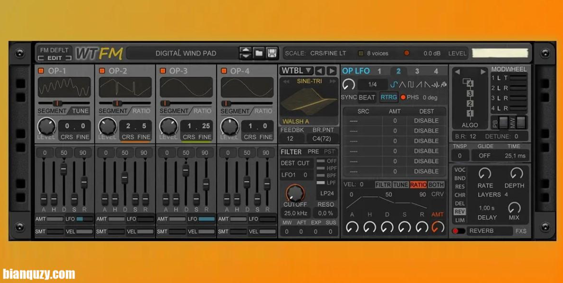Toggle the RTRG retrigger button
Viewport: 563px width, 283px height.
[x=388, y=97]
